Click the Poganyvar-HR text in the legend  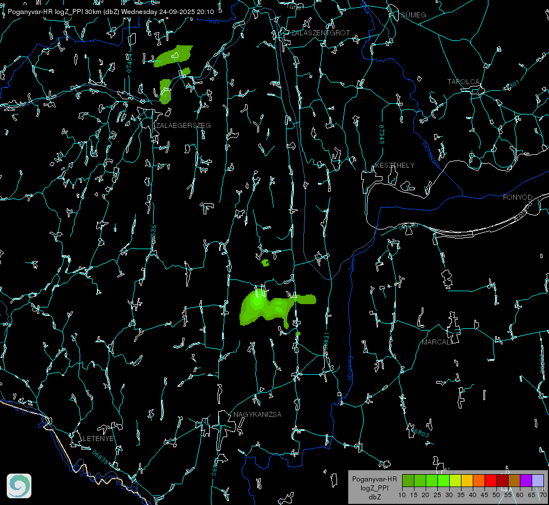click(x=374, y=479)
